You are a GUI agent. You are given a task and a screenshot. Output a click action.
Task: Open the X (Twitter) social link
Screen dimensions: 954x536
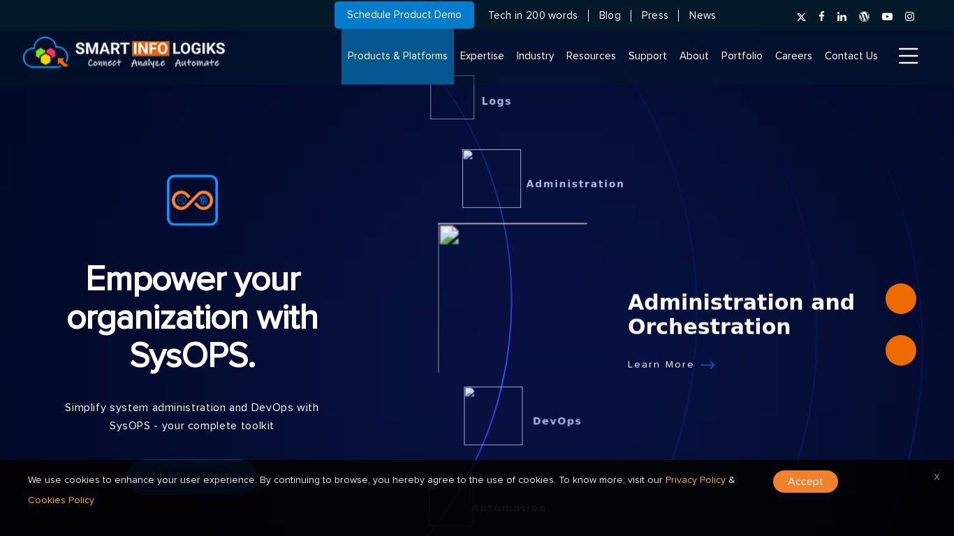pyautogui.click(x=801, y=17)
